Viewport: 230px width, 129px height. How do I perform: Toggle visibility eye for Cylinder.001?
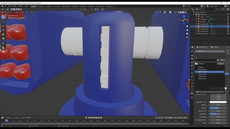(x=228, y=24)
